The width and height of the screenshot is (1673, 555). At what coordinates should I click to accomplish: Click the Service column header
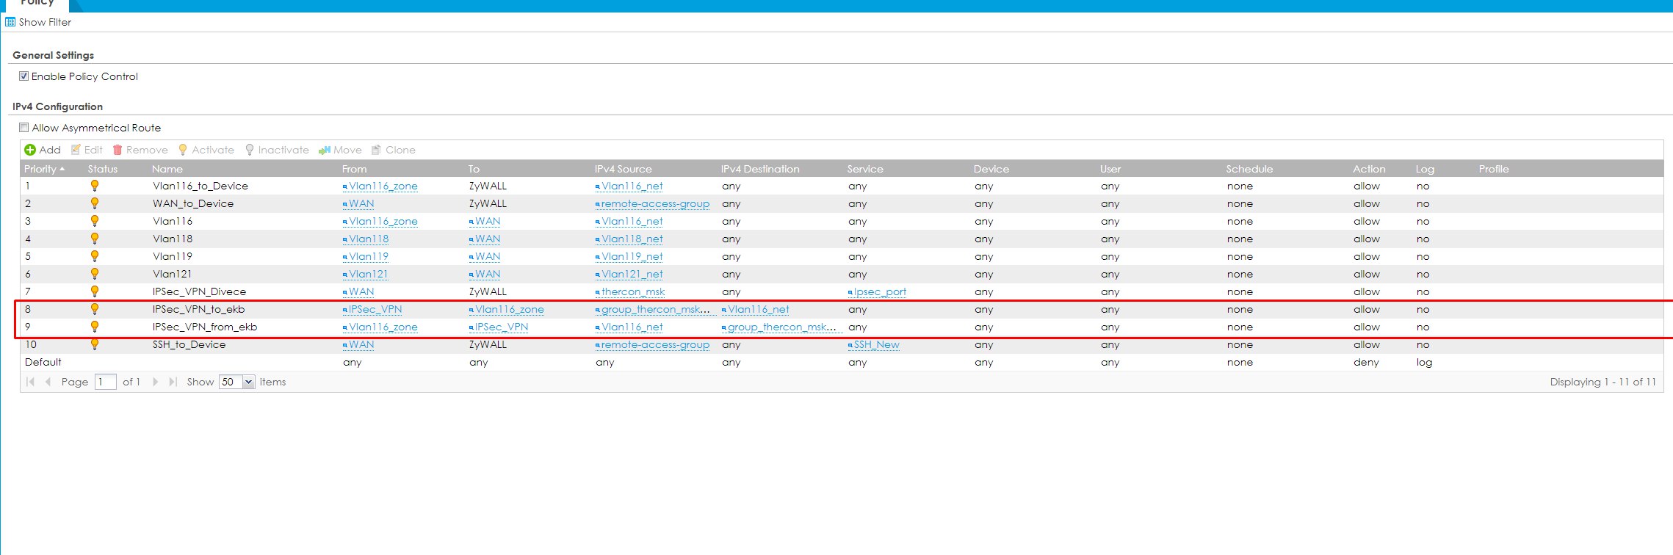[865, 169]
